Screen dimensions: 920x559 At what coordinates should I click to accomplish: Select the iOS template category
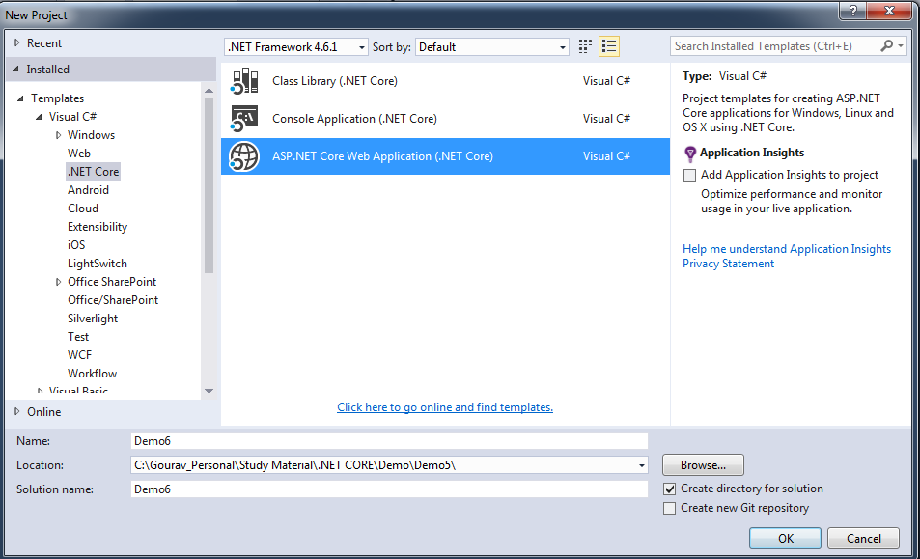(76, 244)
